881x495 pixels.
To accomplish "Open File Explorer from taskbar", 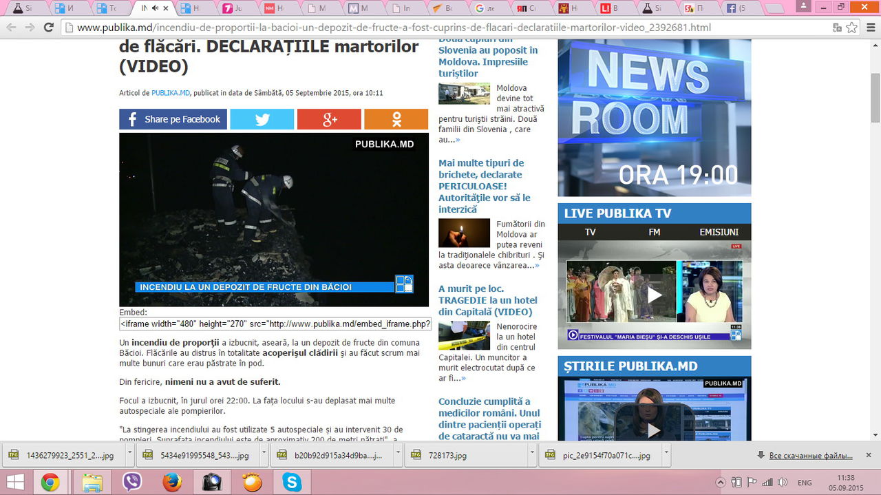I will click(92, 482).
